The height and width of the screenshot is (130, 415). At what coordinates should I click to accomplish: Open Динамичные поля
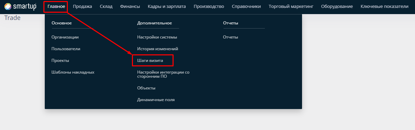(156, 100)
